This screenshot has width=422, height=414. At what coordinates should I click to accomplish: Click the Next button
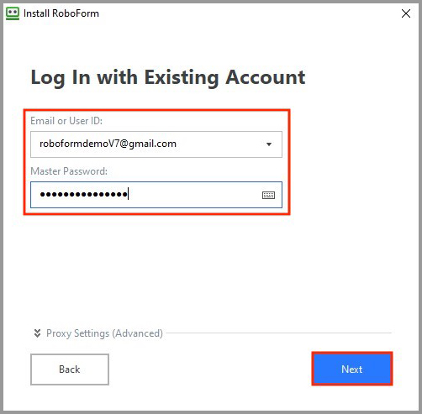tap(352, 369)
